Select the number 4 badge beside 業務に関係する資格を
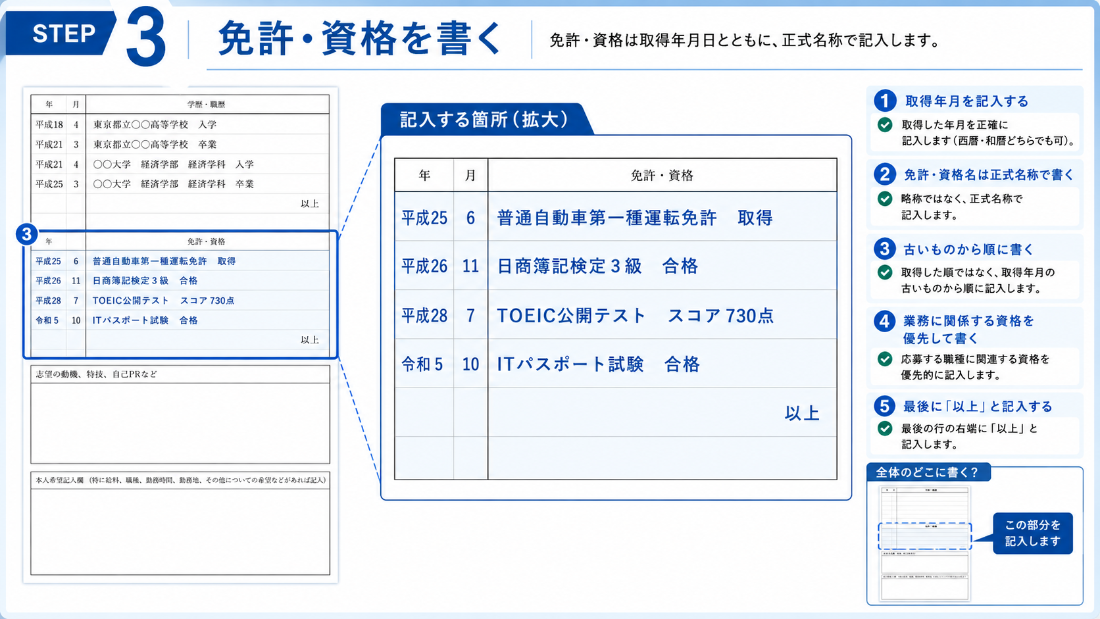Viewport: 1100px width, 619px height. point(885,321)
